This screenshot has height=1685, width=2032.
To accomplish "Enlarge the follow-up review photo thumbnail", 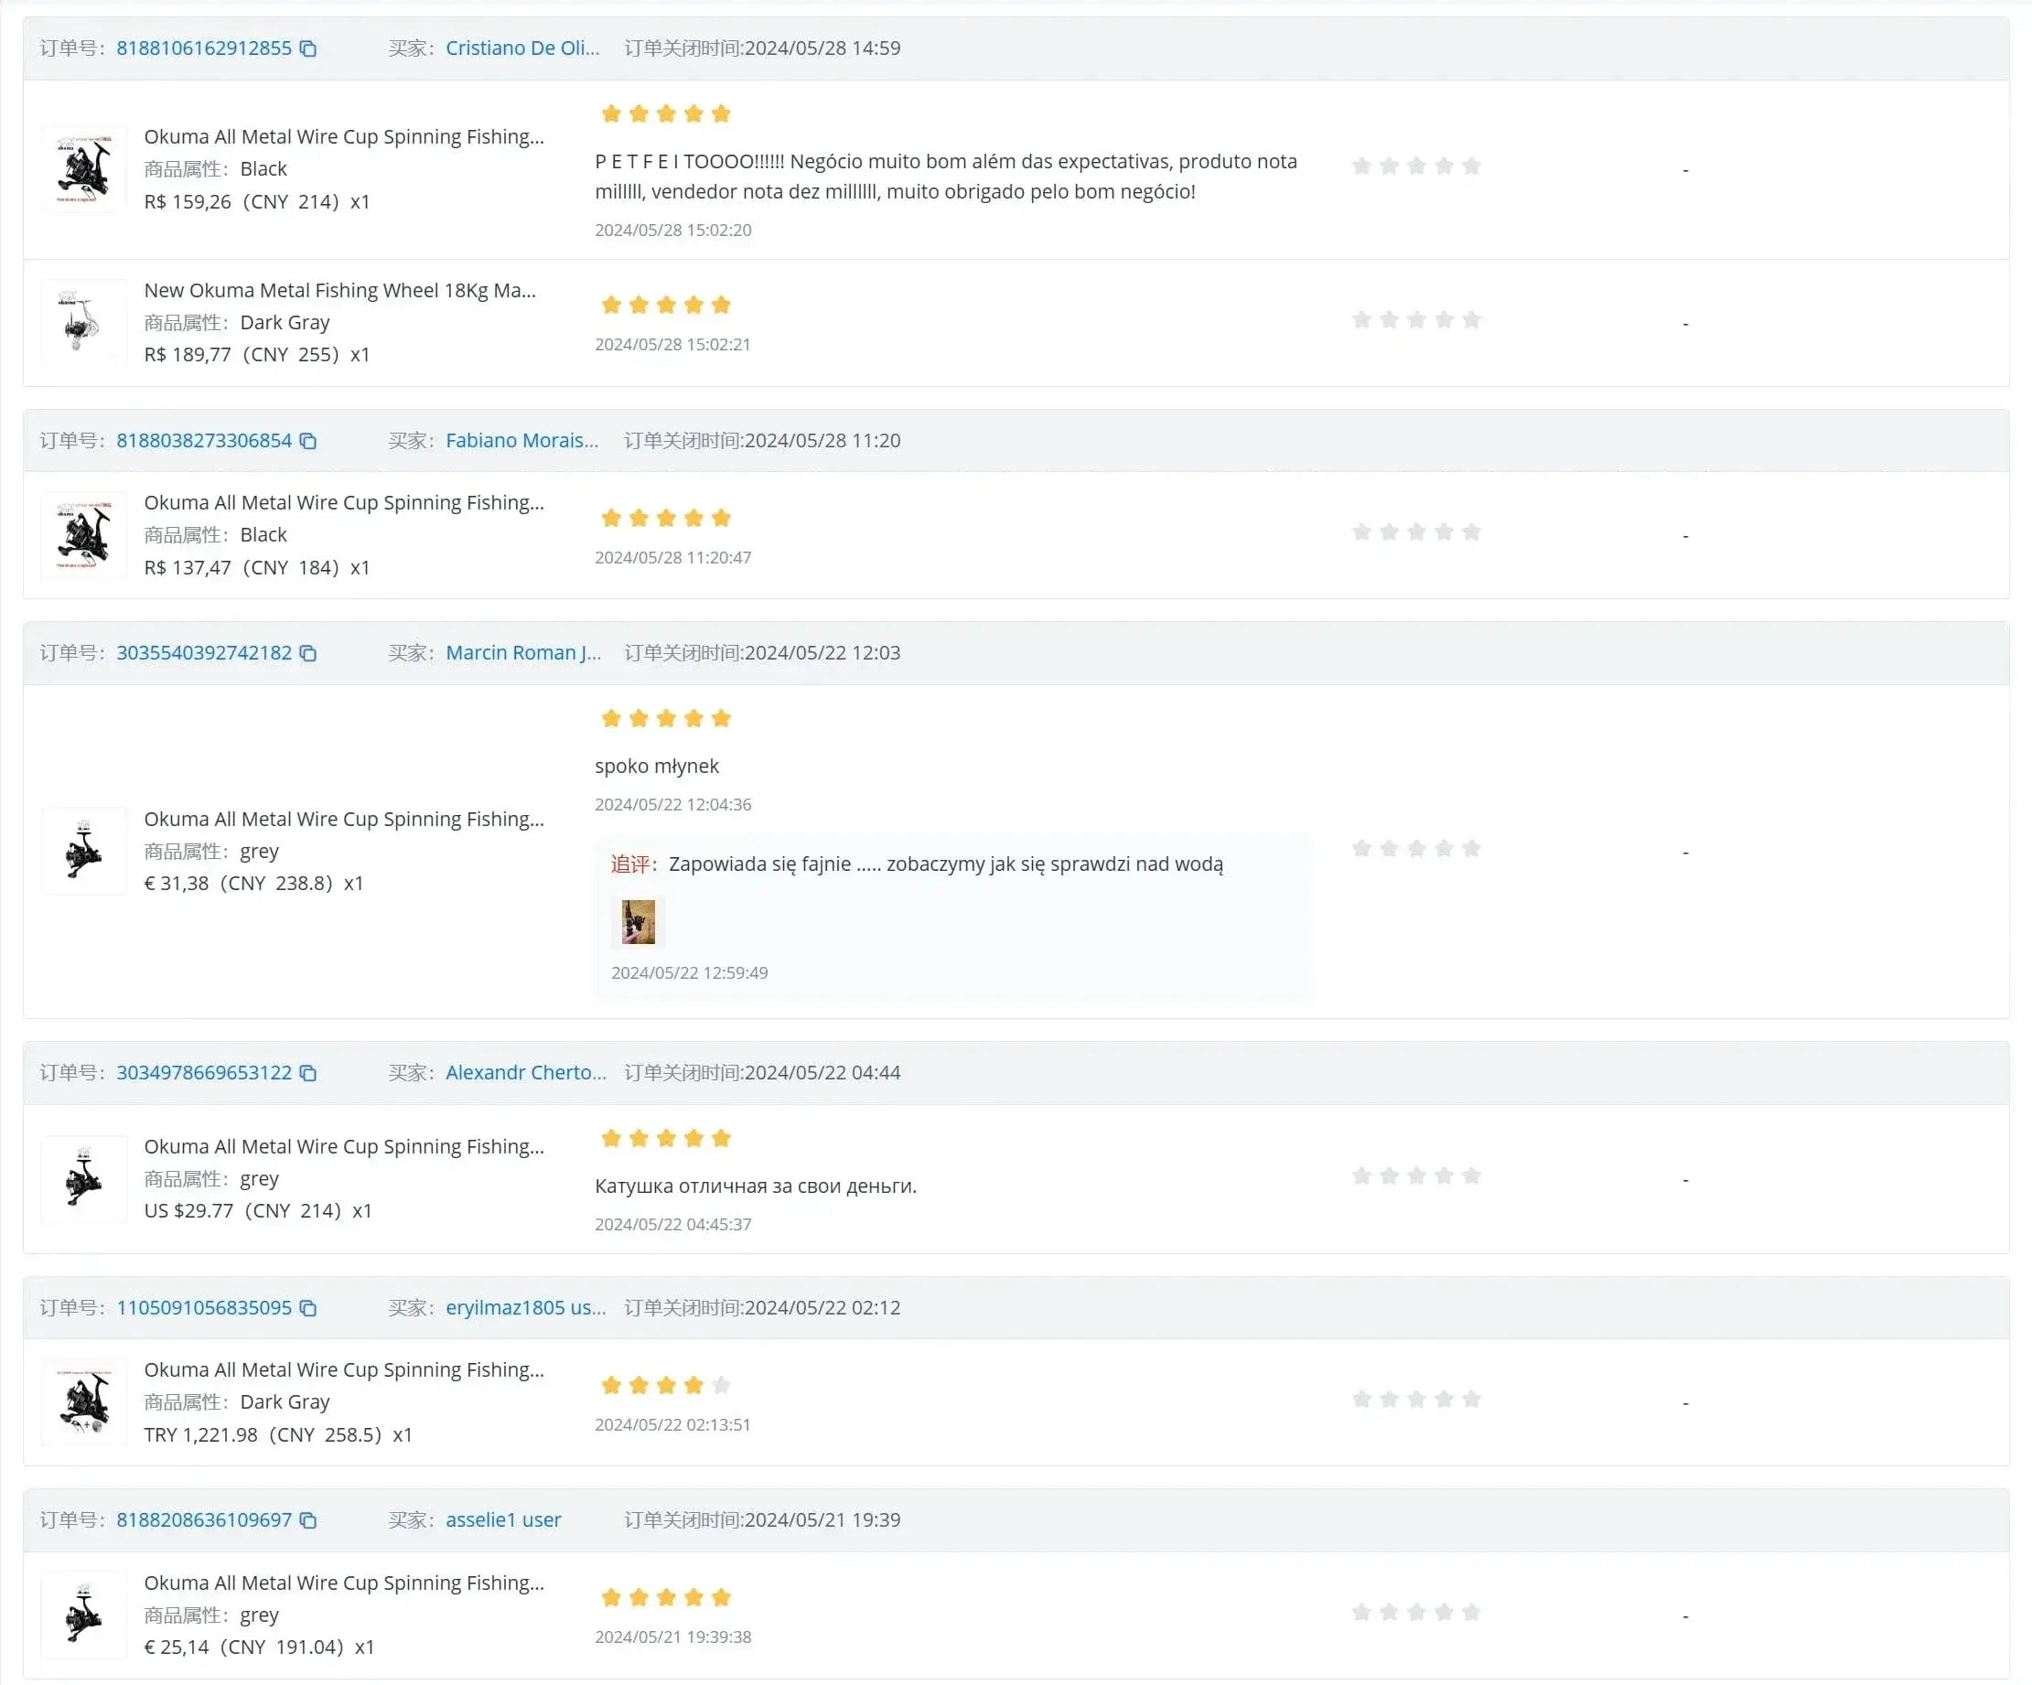I will tap(638, 922).
